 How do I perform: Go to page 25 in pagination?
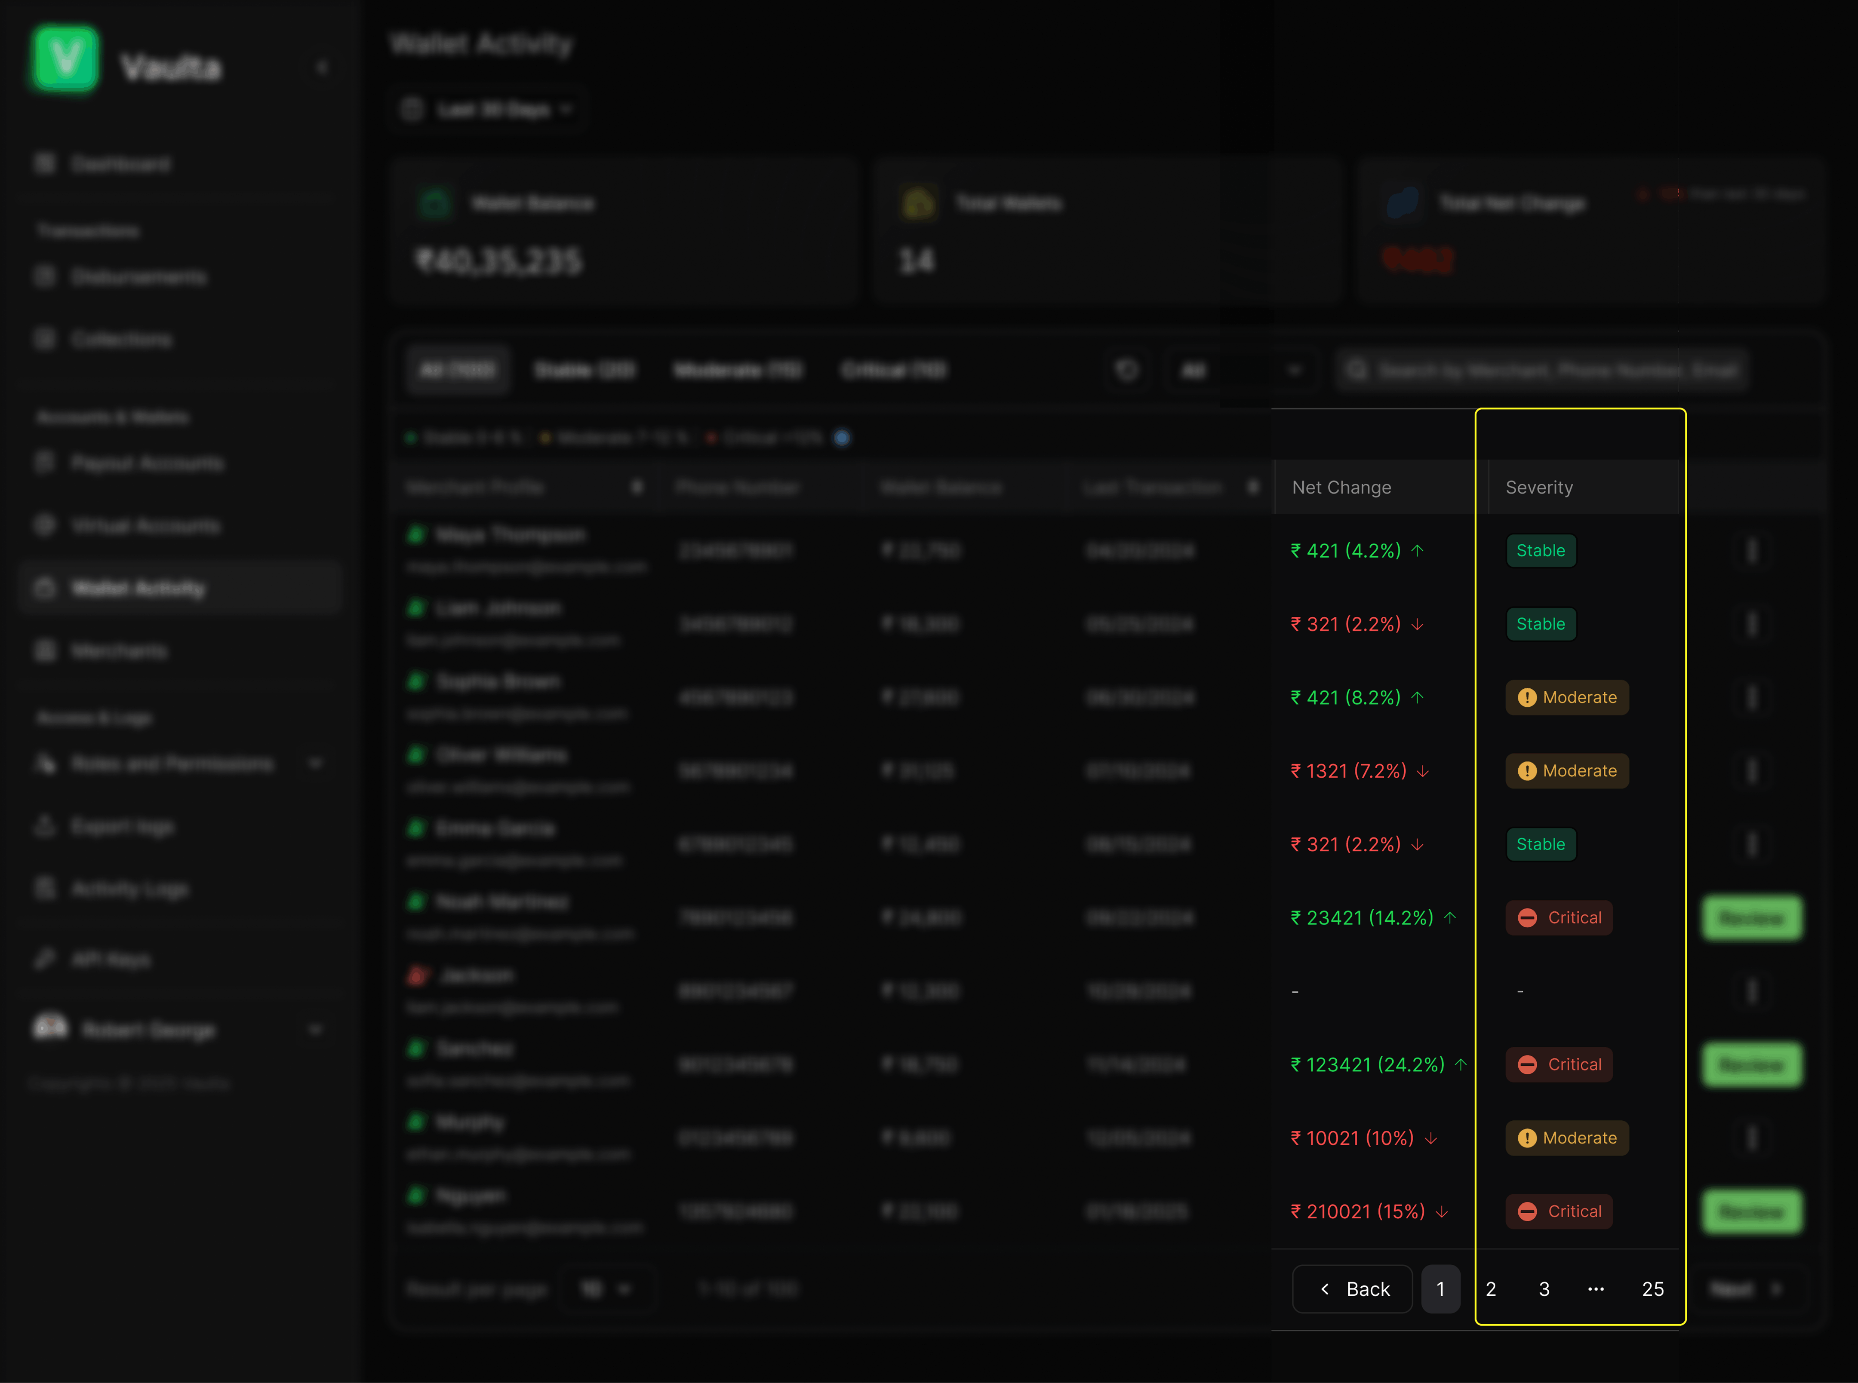click(1652, 1289)
